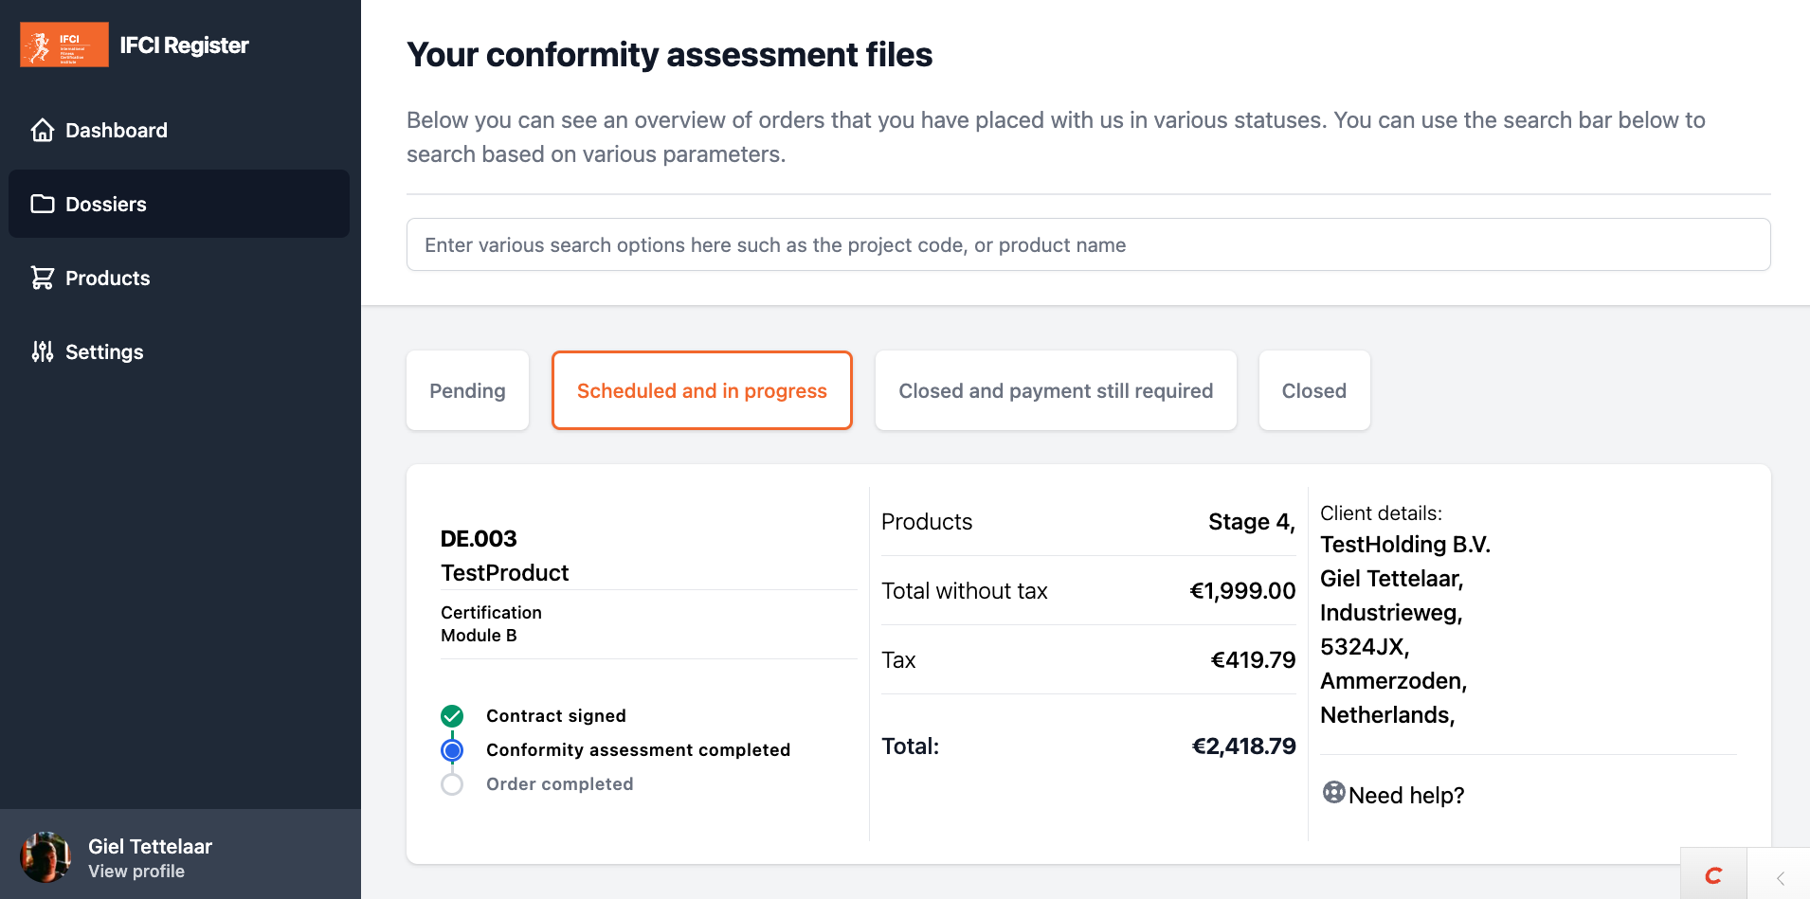The image size is (1810, 899).
Task: Open the Need help? link
Action: tap(1405, 796)
